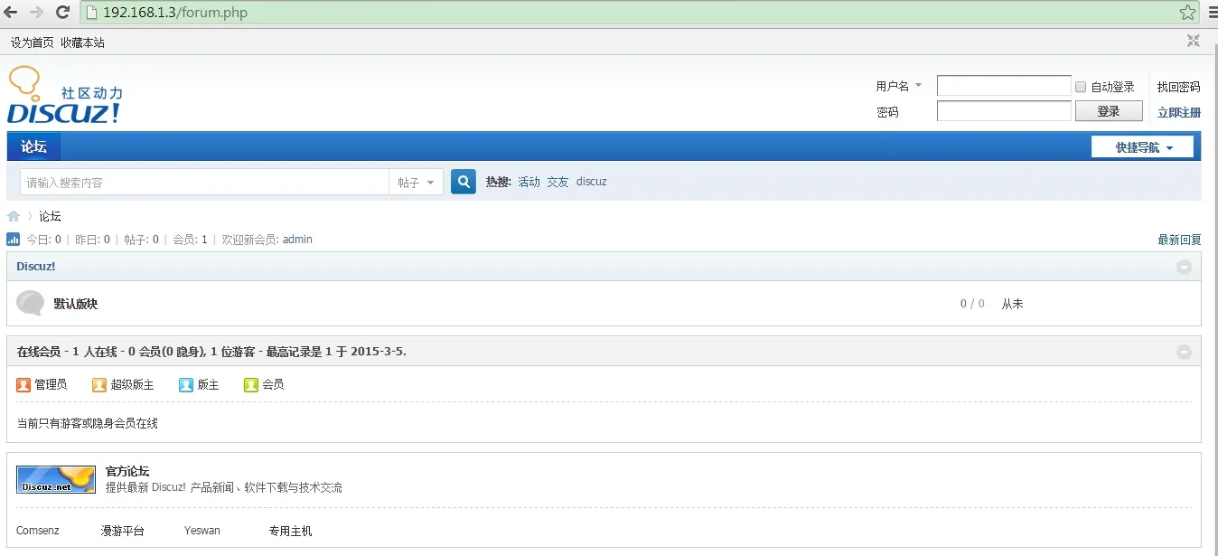Image resolution: width=1218 pixels, height=556 pixels.
Task: Click 论坛 in the breadcrumb
Action: coord(50,216)
